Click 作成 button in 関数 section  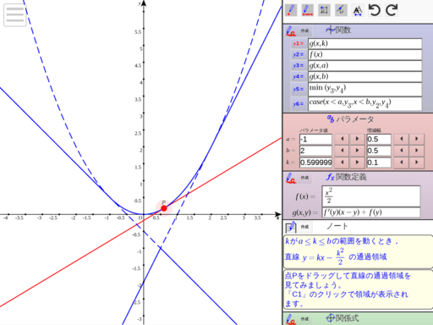304,30
